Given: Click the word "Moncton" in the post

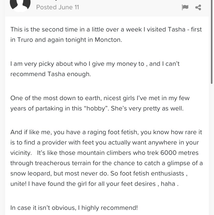Looking at the screenshot, I should coord(108,40).
